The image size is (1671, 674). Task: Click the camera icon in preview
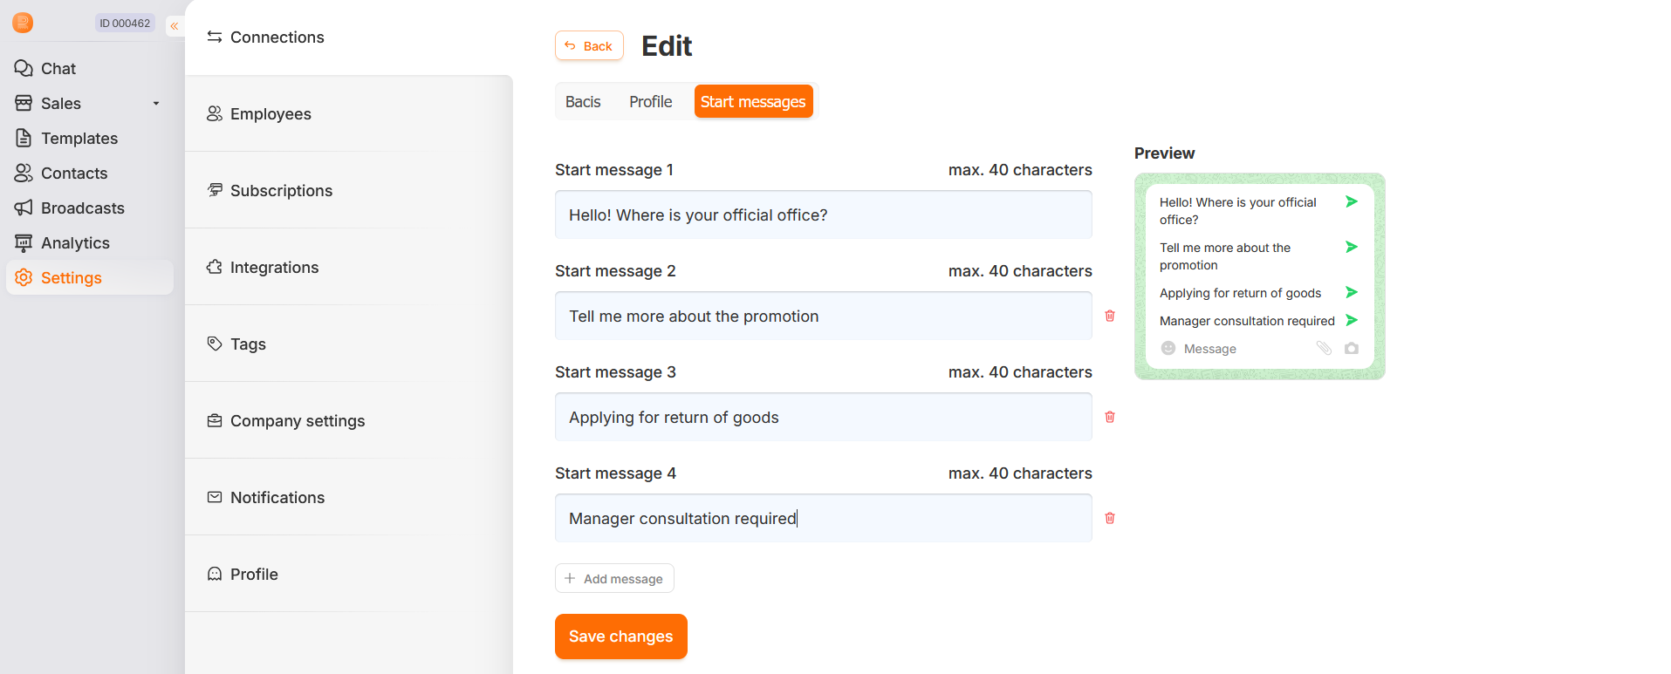coord(1352,349)
